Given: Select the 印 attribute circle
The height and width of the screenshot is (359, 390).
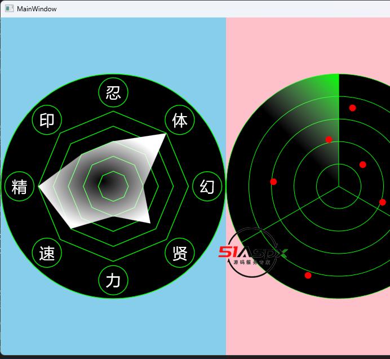Looking at the screenshot, I should pyautogui.click(x=47, y=120).
